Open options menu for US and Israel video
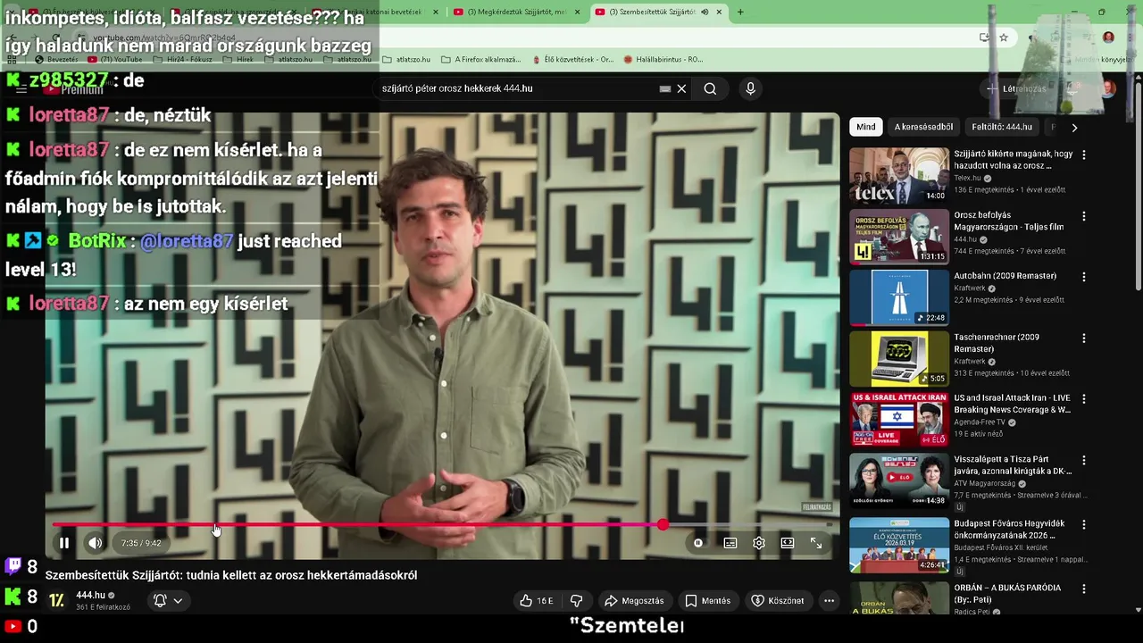 pyautogui.click(x=1084, y=399)
